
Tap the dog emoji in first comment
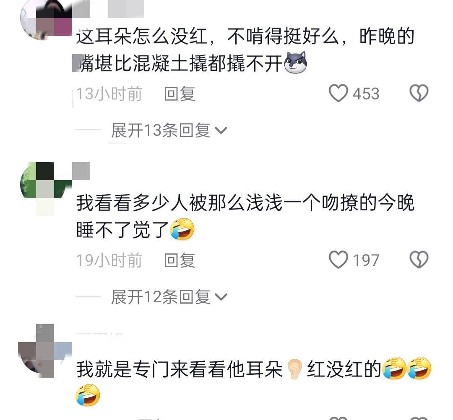295,62
